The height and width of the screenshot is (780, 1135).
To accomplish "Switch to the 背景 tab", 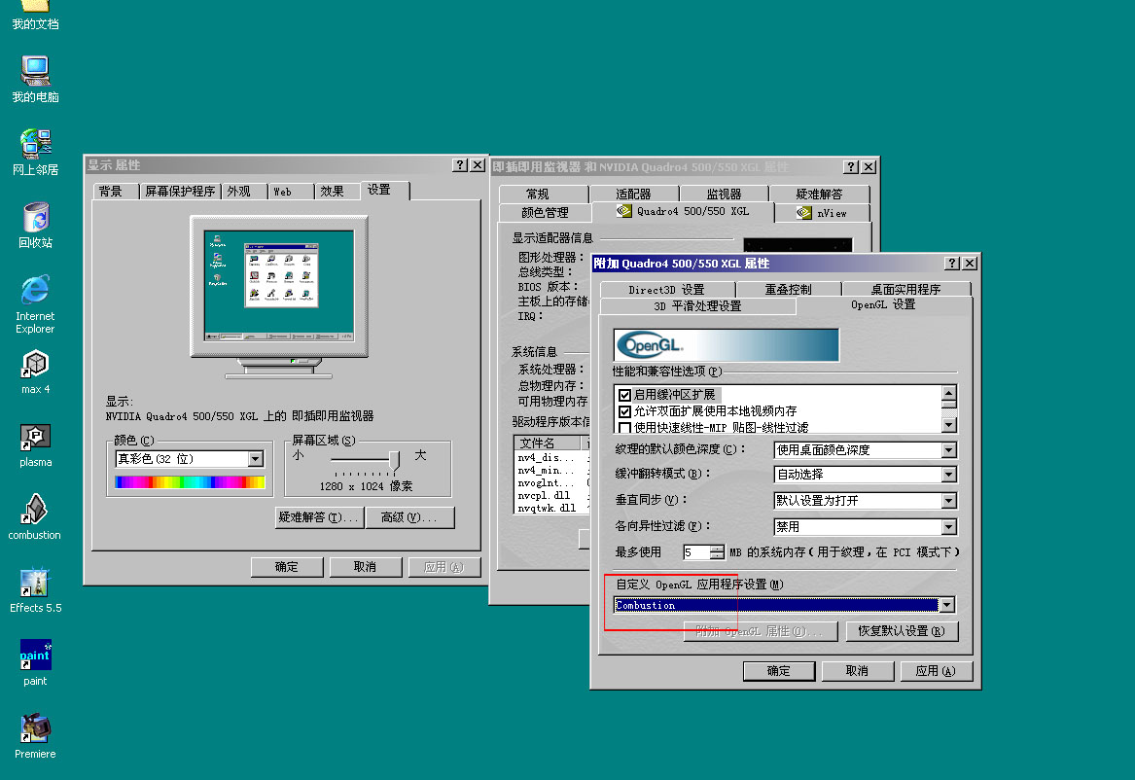I will point(115,191).
